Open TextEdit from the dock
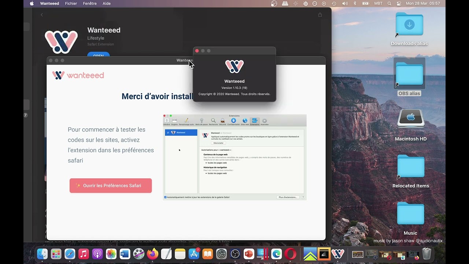Viewport: 469px width, 264px height. point(166,254)
